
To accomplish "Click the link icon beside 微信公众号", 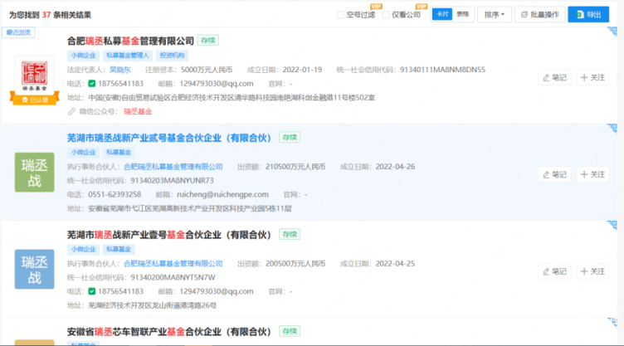I will (71, 111).
